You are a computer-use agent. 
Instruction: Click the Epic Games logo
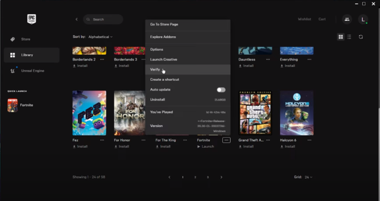pyautogui.click(x=31, y=19)
